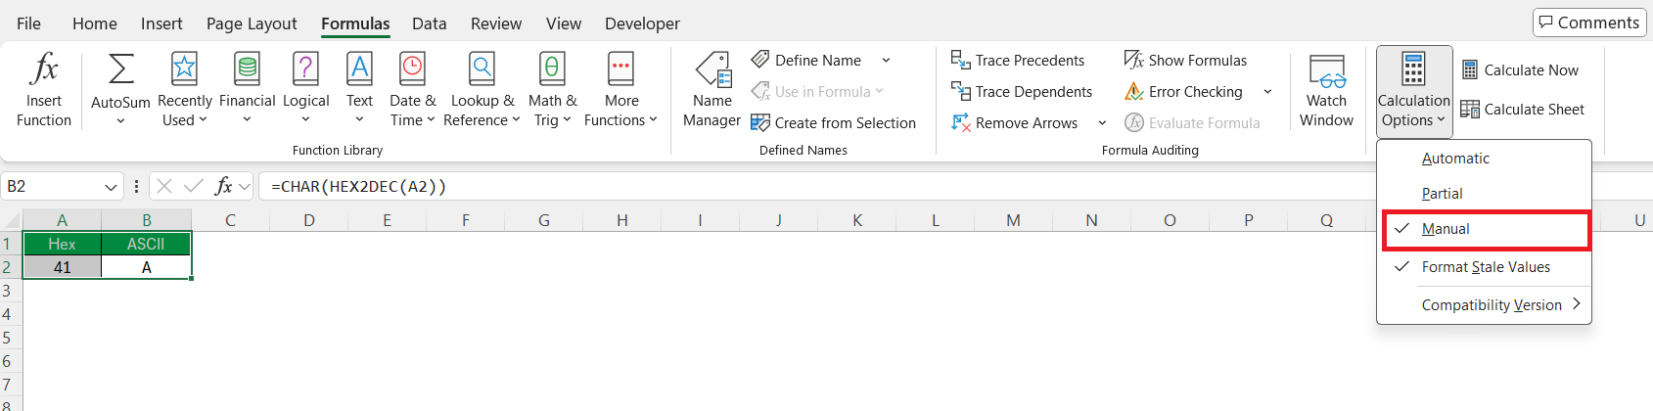Switch to the Page Layout tab
The image size is (1653, 411).
[252, 23]
